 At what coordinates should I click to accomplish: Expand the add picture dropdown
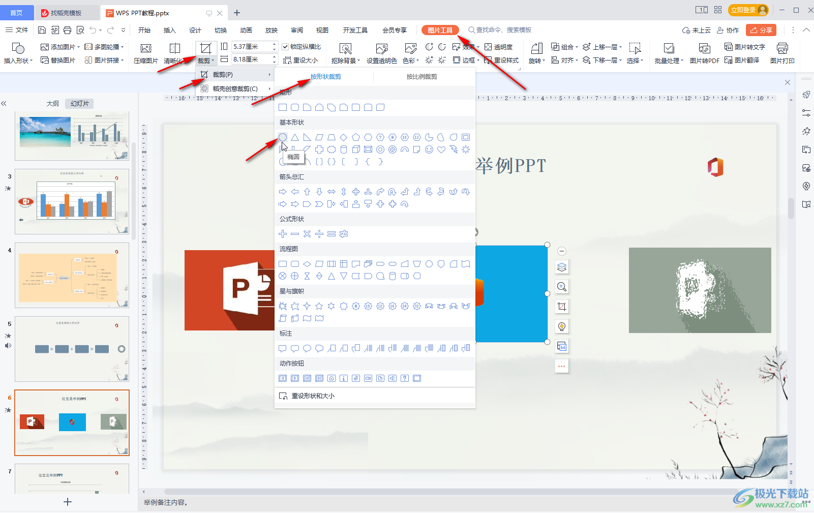[78, 47]
